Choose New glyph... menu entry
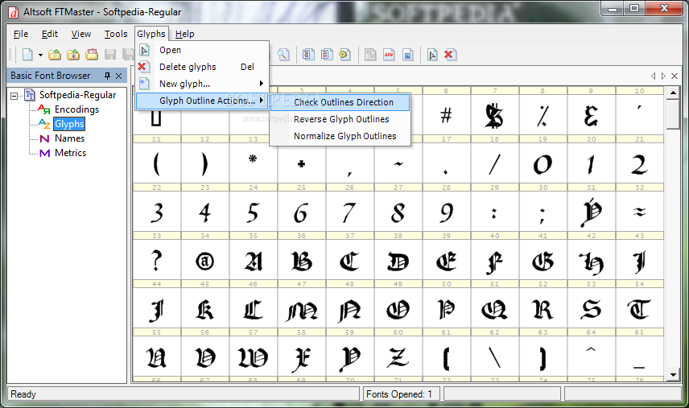This screenshot has width=689, height=408. pyautogui.click(x=202, y=84)
